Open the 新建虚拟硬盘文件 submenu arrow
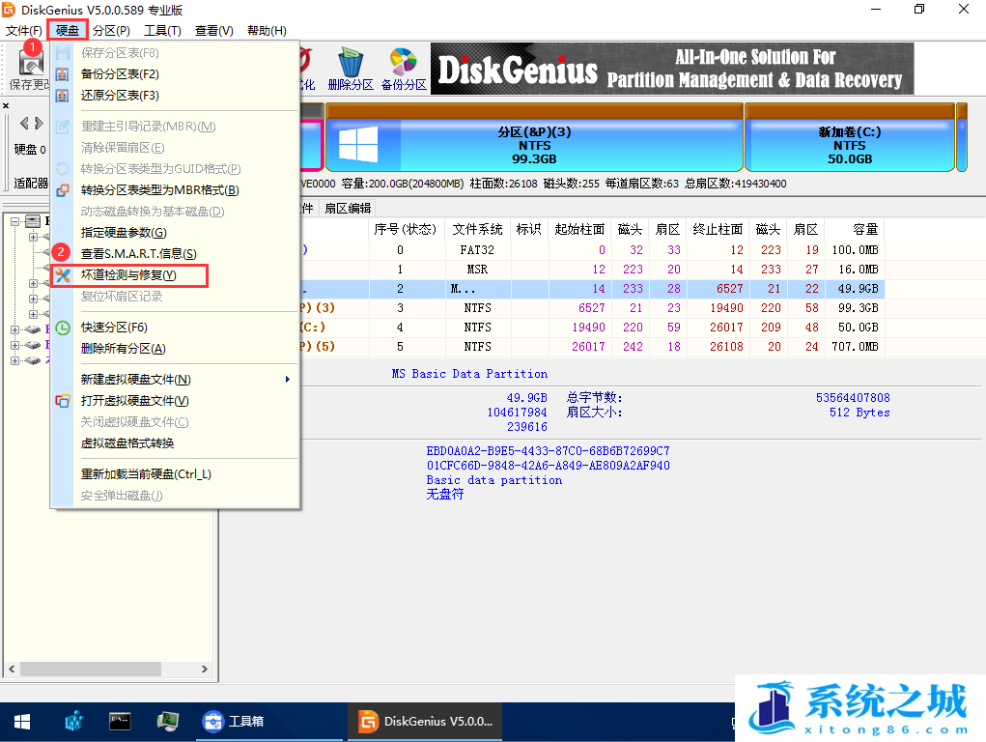 288,380
